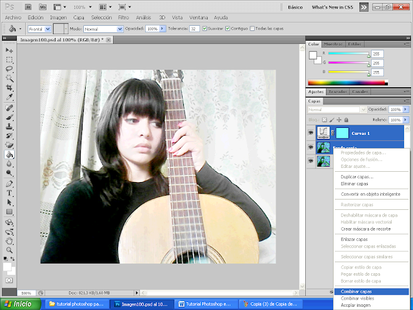The width and height of the screenshot is (413, 310).
Task: Hide the Fondo copia layer
Action: coord(311,147)
